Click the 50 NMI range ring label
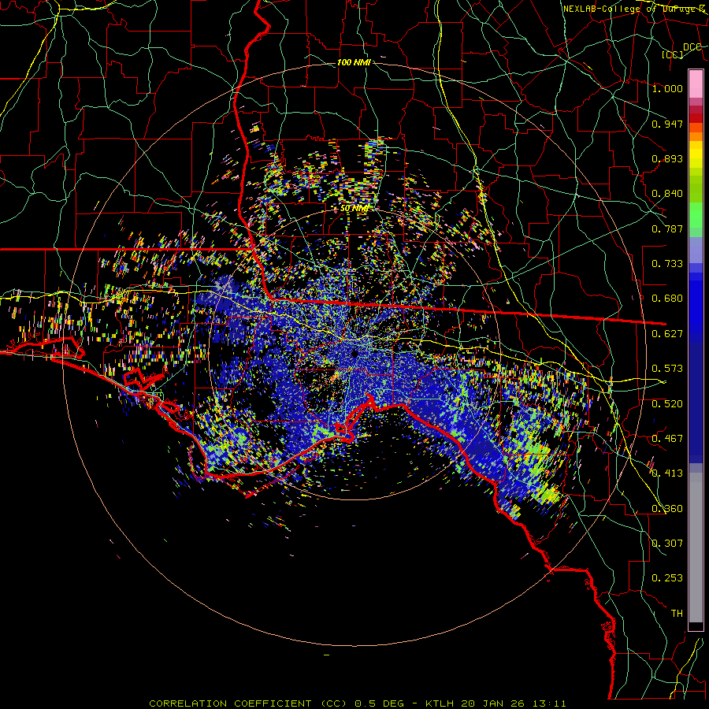 tap(354, 209)
